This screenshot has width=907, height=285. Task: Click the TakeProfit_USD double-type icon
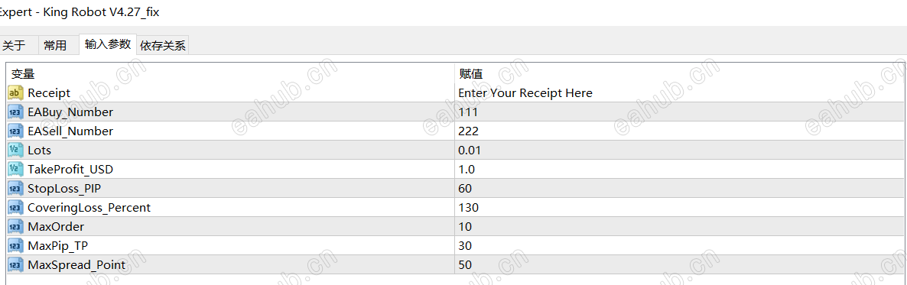coord(16,170)
